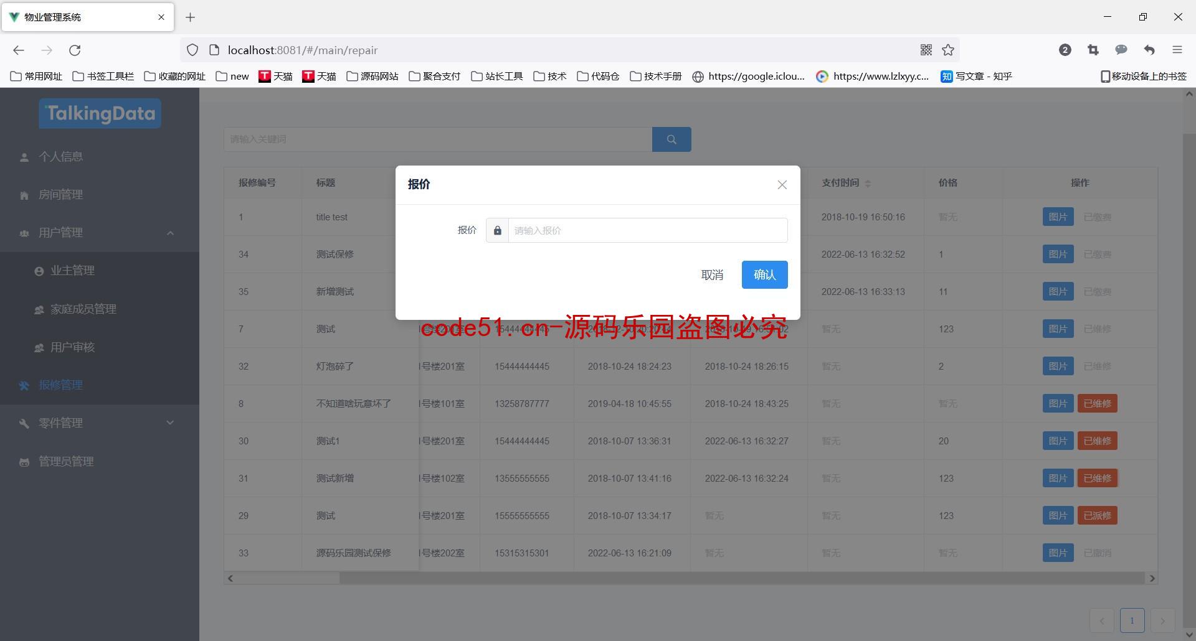
Task: Click the 请输入报价 input field
Action: 648,230
